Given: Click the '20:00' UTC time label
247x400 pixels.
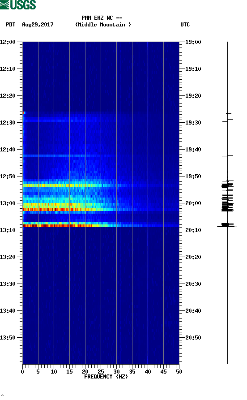Looking at the screenshot, I should coord(193,203).
